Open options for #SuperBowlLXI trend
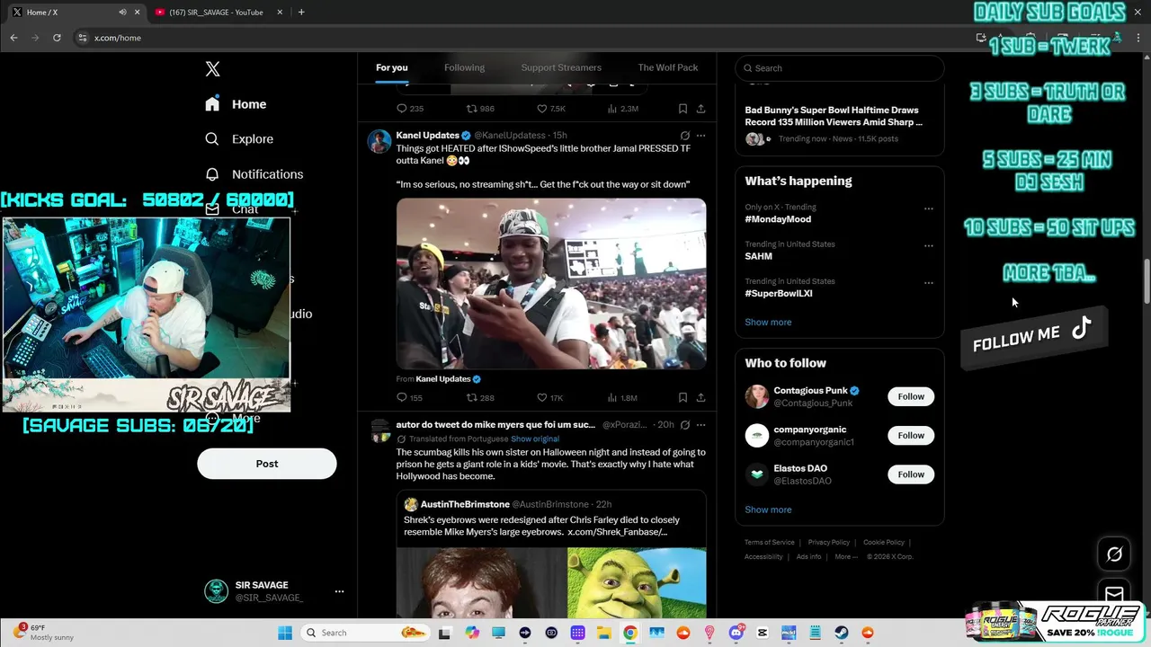The image size is (1151, 647). 929,282
